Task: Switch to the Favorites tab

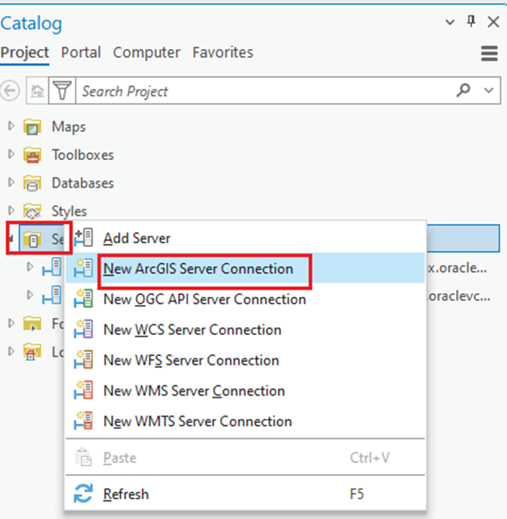Action: (223, 53)
